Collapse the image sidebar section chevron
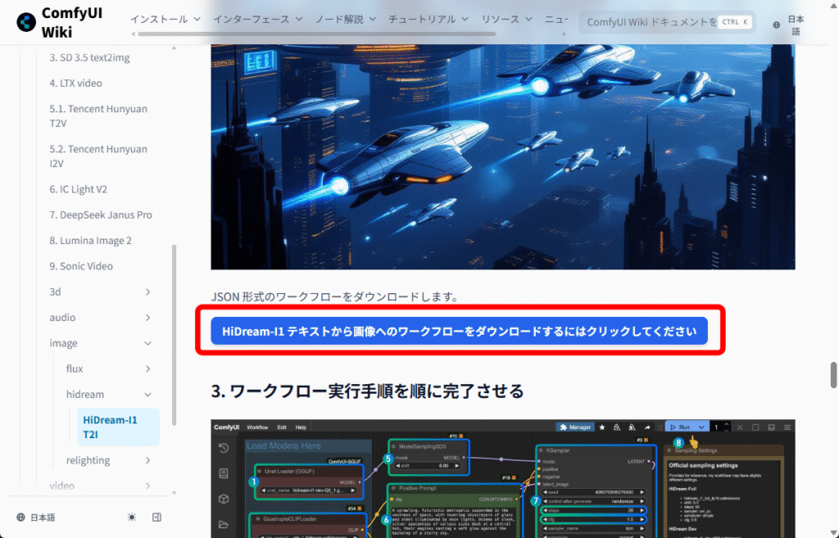The image size is (839, 538). 147,343
